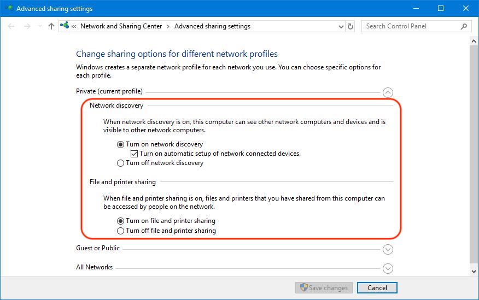Refresh the Advanced sharing settings page
The height and width of the screenshot is (300, 479).
pyautogui.click(x=351, y=27)
